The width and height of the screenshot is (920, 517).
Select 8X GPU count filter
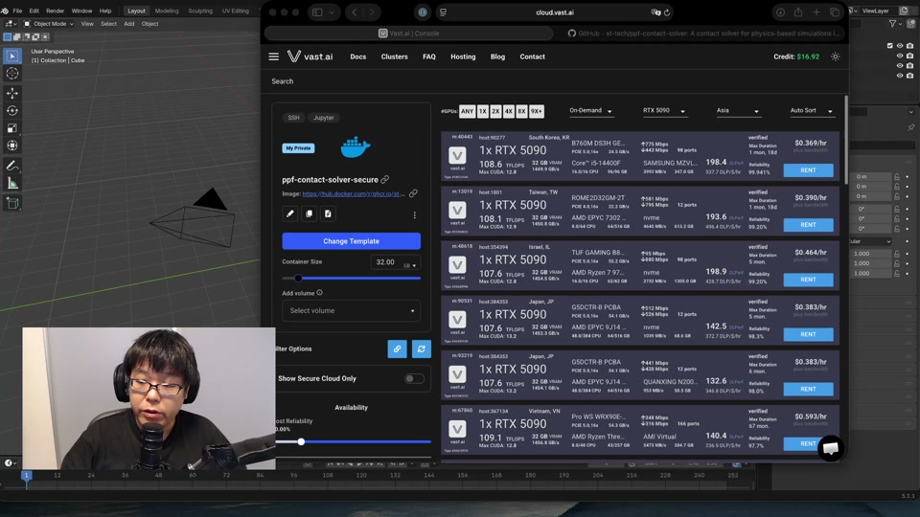tap(521, 111)
